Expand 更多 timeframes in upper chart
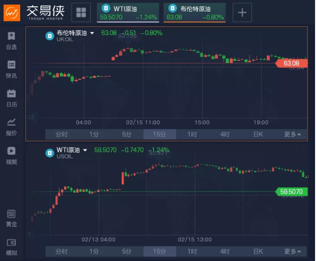 coord(292,134)
